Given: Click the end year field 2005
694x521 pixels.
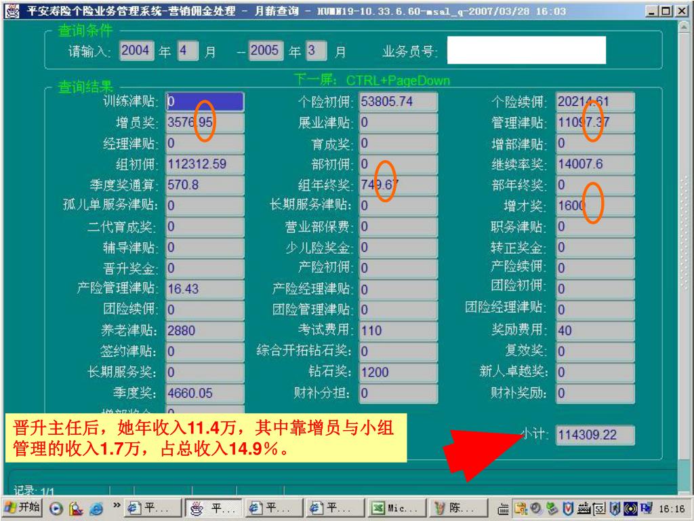Looking at the screenshot, I should pos(266,50).
